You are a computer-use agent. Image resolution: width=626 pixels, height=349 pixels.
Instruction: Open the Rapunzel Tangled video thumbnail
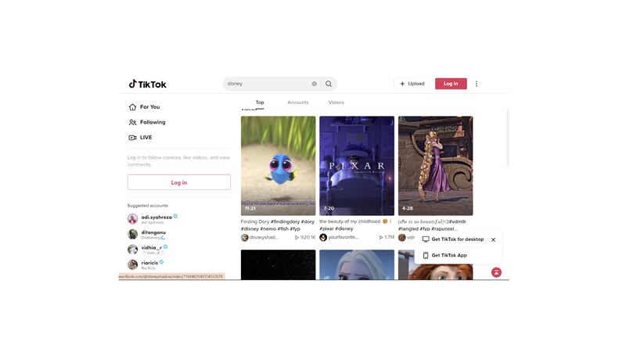coord(436,166)
